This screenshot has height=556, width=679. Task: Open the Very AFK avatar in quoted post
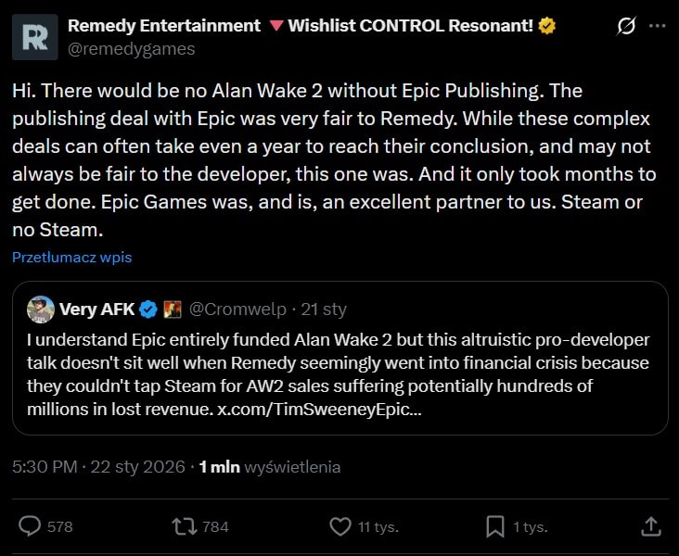pos(40,309)
